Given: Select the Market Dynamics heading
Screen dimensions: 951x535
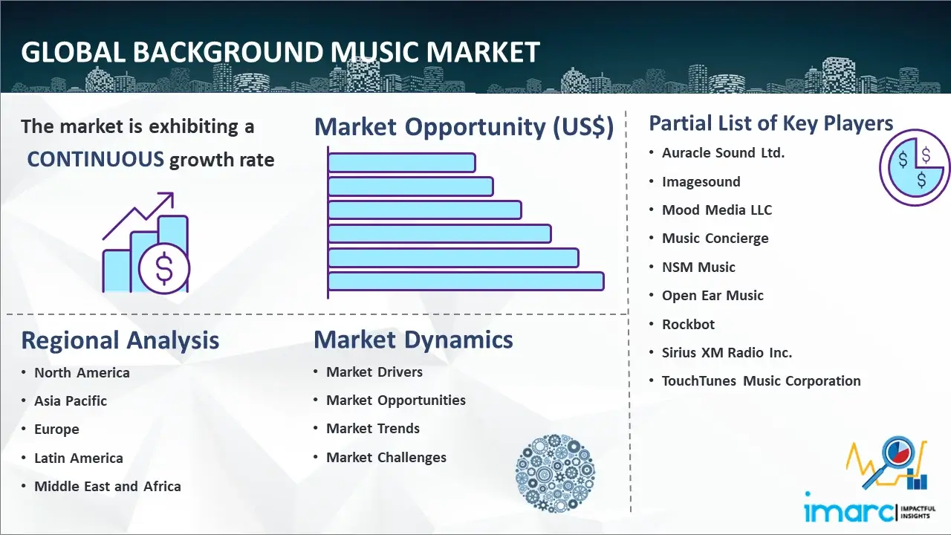Looking at the screenshot, I should [413, 340].
